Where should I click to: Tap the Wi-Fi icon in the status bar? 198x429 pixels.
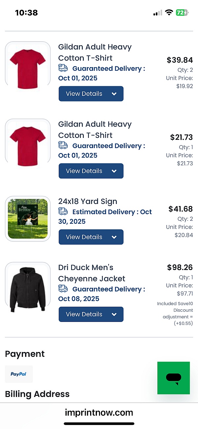click(x=169, y=13)
